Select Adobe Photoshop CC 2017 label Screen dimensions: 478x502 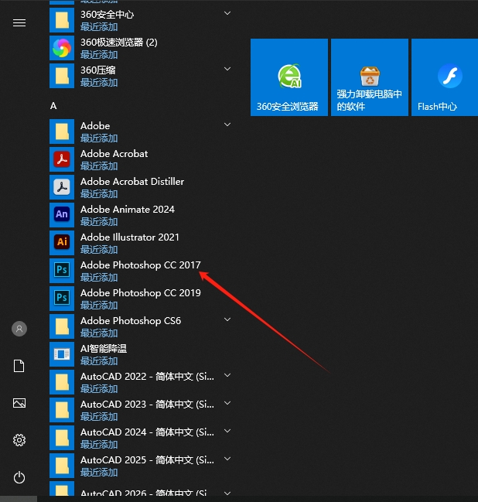[x=141, y=265]
